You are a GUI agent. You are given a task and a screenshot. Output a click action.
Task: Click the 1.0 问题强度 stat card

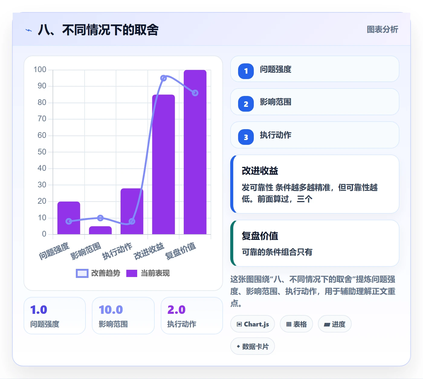[x=55, y=316]
